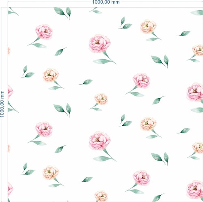Select the pink peony right of center
This screenshot has height=202, width=203.
[x=141, y=81]
